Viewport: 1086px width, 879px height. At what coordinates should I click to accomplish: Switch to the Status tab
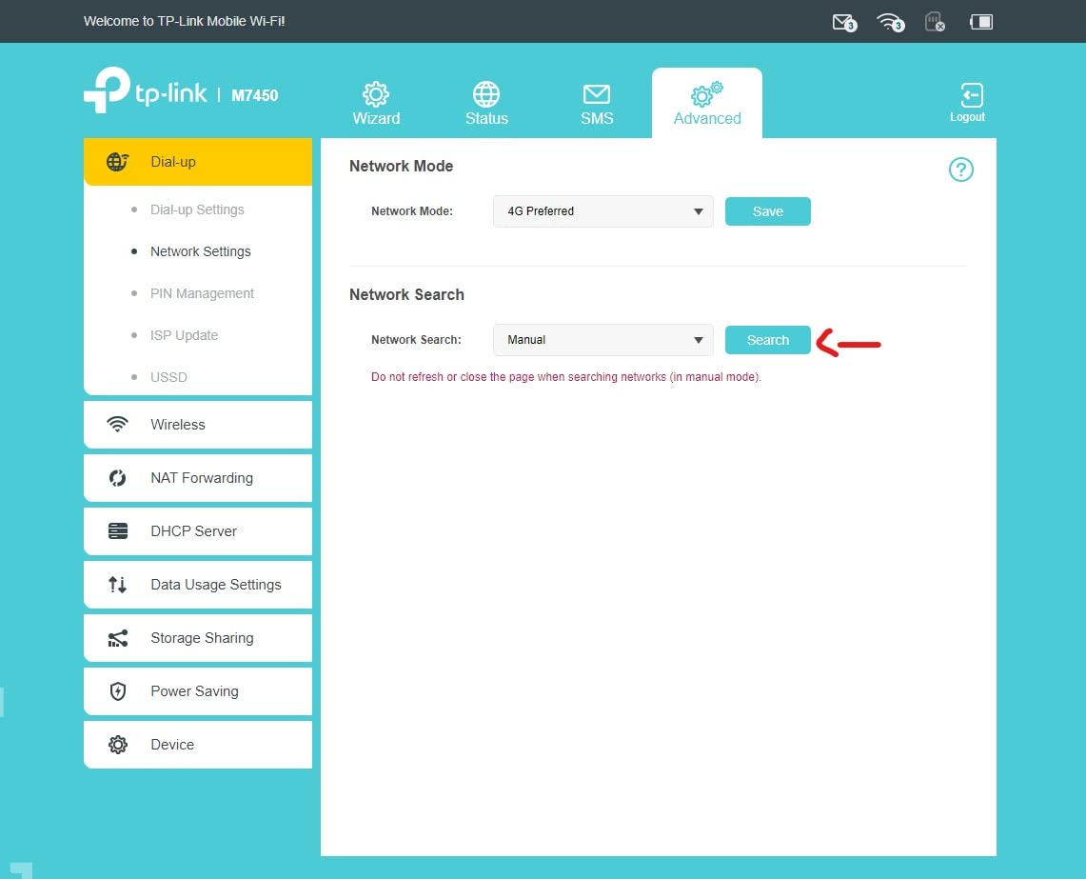[486, 104]
